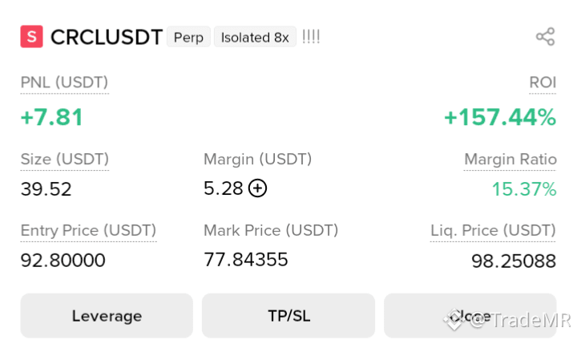The width and height of the screenshot is (577, 340).
Task: Tap the Size (USDT) label tooltip
Action: tap(65, 159)
